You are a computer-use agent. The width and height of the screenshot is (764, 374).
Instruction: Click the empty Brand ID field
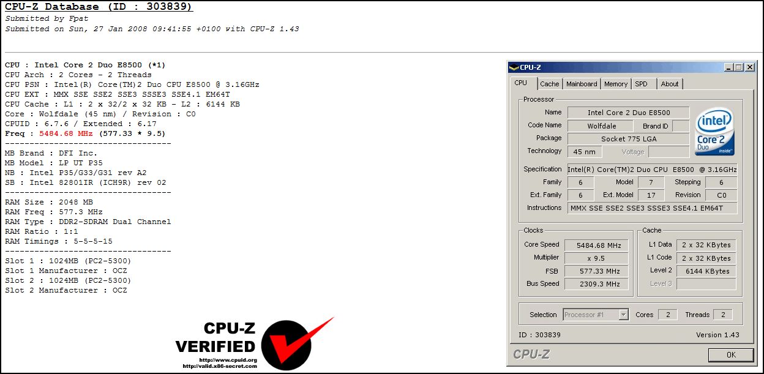tap(681, 126)
